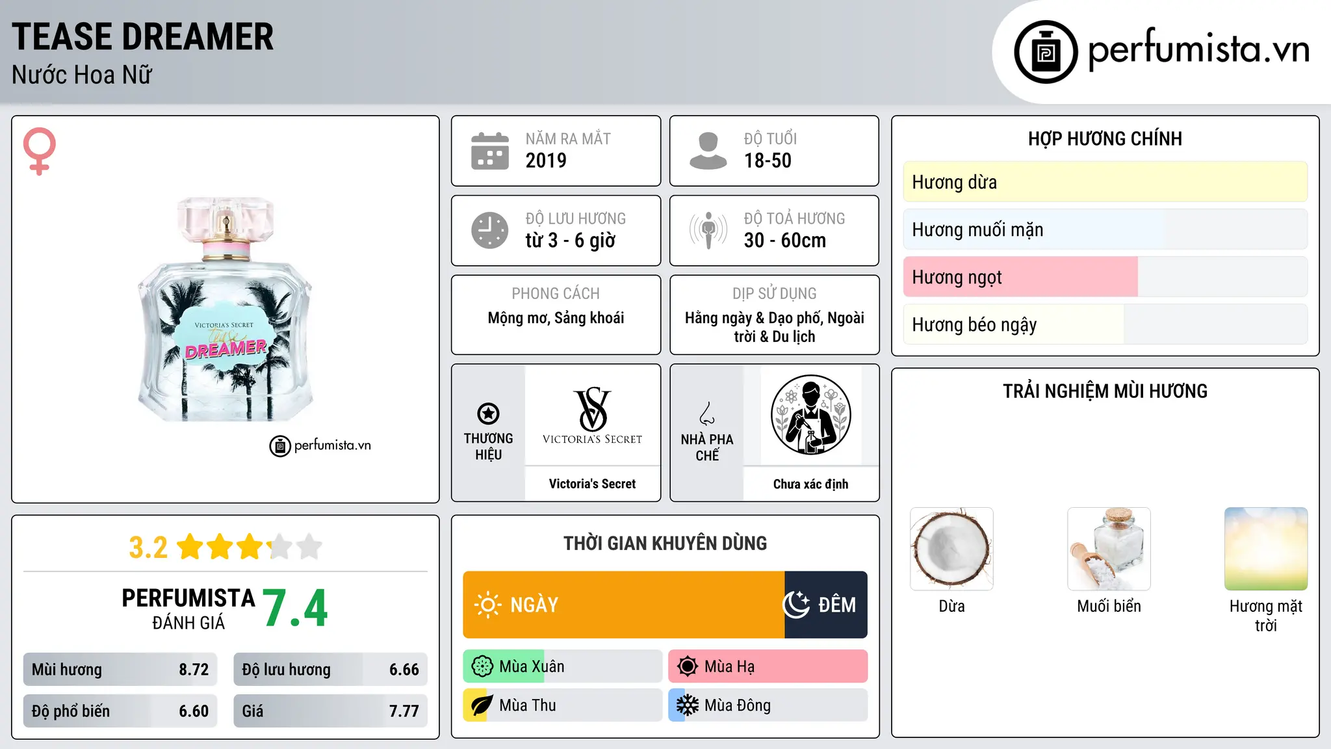Click the flower icon for Mùa Xuân
1331x749 pixels.
coord(482,666)
